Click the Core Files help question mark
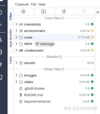The width and height of the screenshot is (100, 114). [62, 18]
